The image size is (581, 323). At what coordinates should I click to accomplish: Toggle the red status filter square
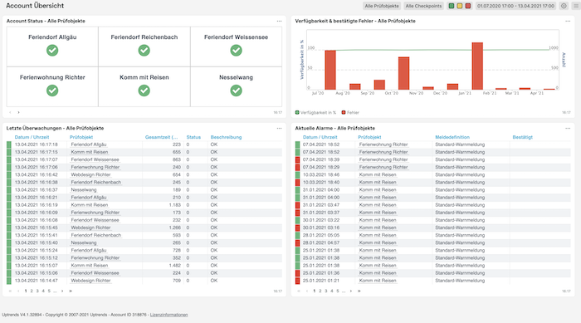pyautogui.click(x=467, y=6)
